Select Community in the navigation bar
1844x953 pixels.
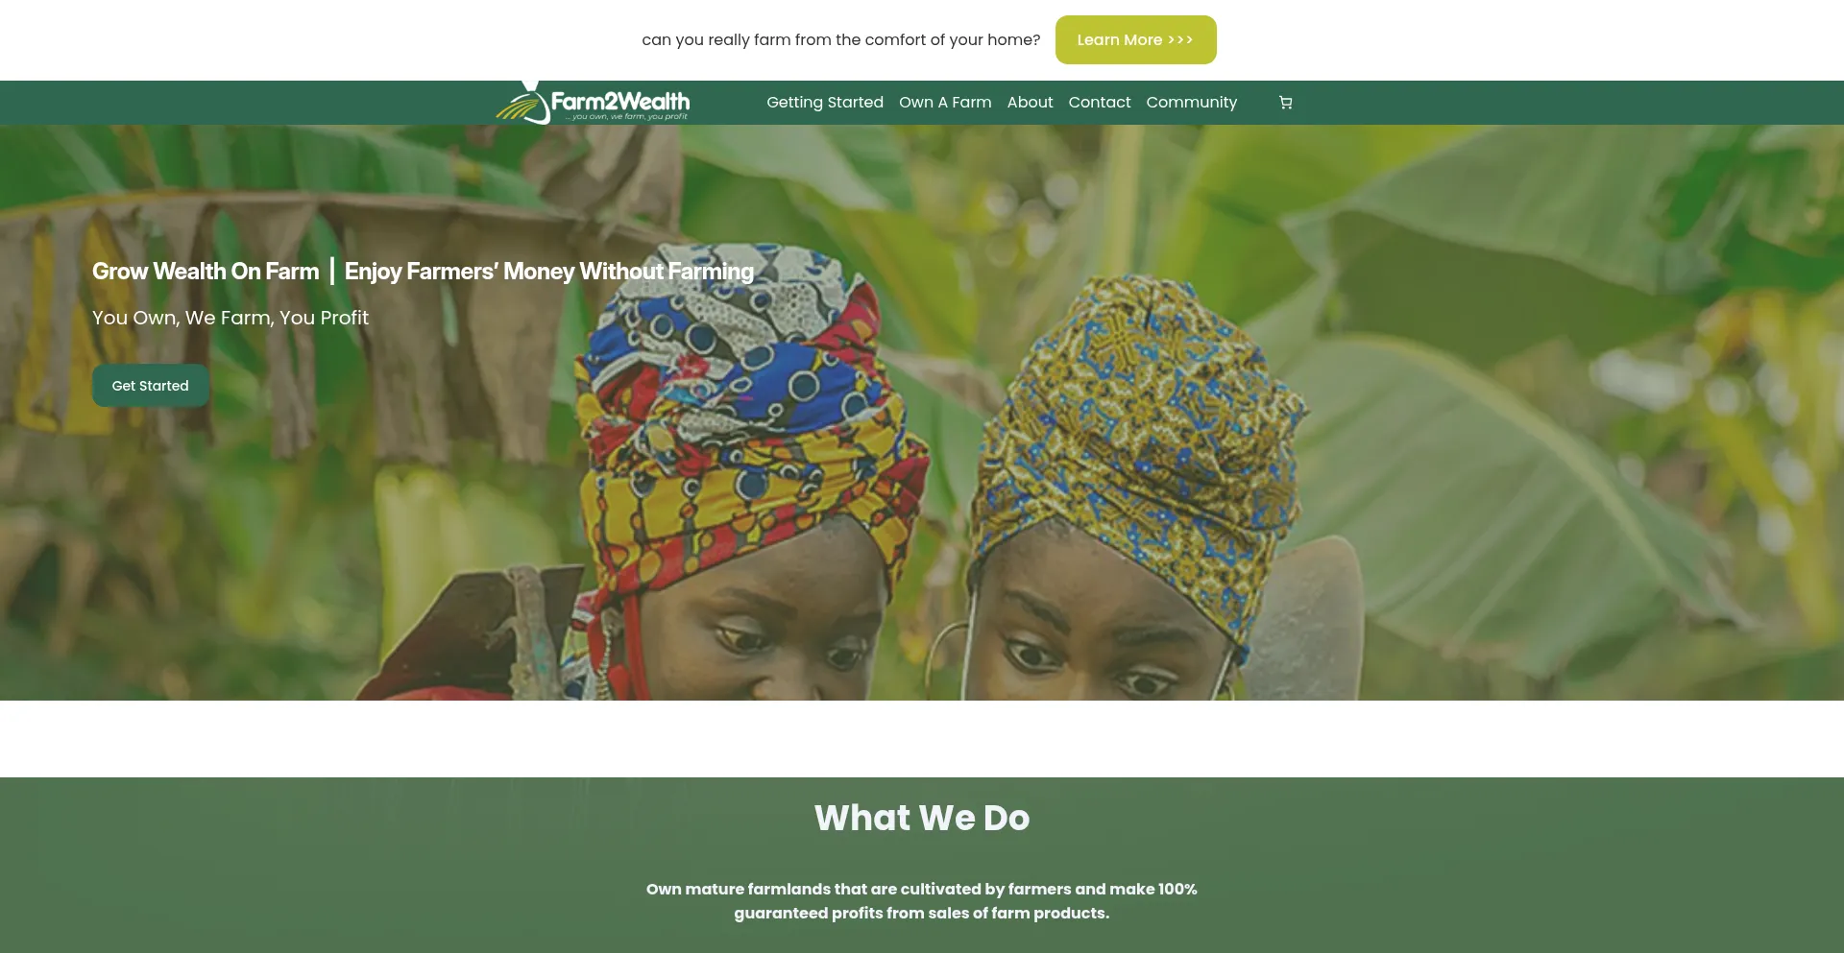pyautogui.click(x=1191, y=103)
